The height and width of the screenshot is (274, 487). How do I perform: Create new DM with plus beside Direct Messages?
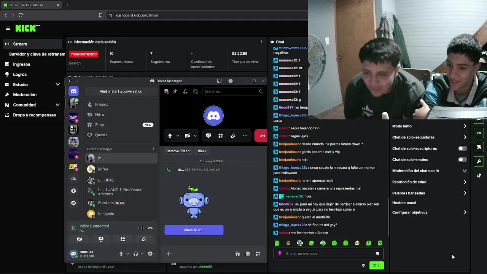click(x=153, y=149)
